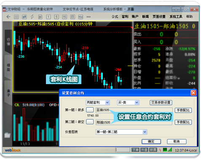
Task: Click the status bar input field
Action: pos(123,150)
